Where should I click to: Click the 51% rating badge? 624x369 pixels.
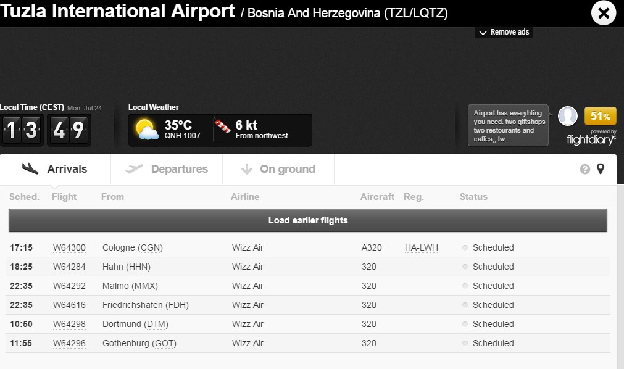pyautogui.click(x=600, y=116)
